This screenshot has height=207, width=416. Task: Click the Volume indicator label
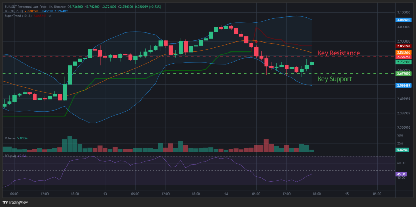tap(10, 138)
